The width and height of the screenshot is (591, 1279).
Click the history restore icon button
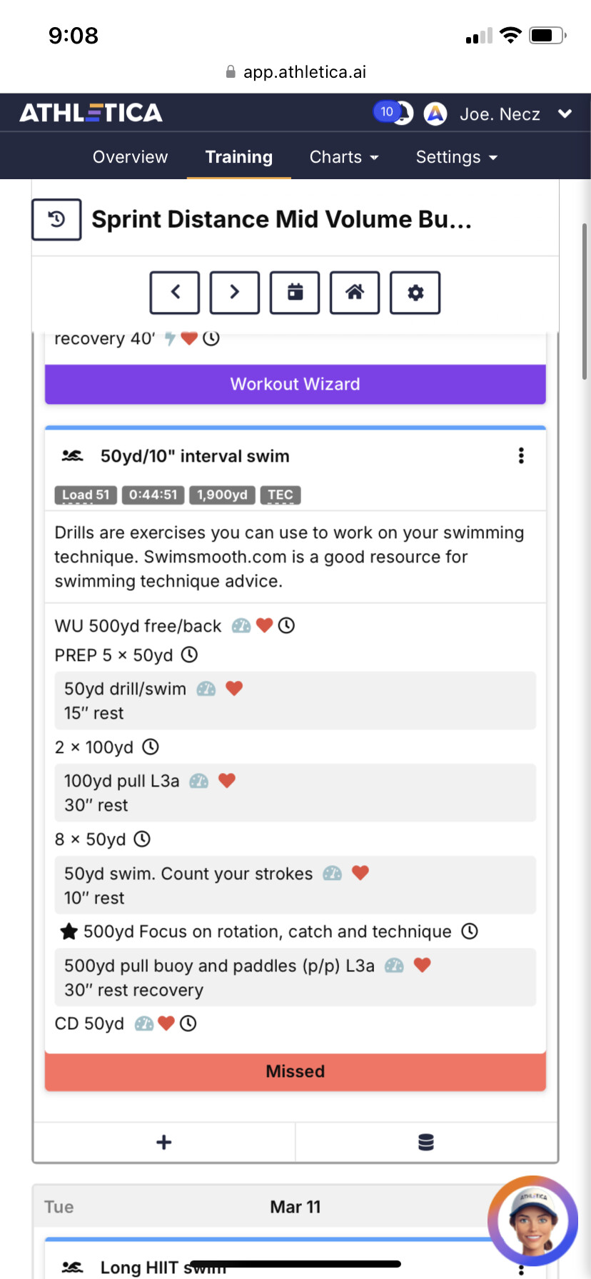(56, 219)
